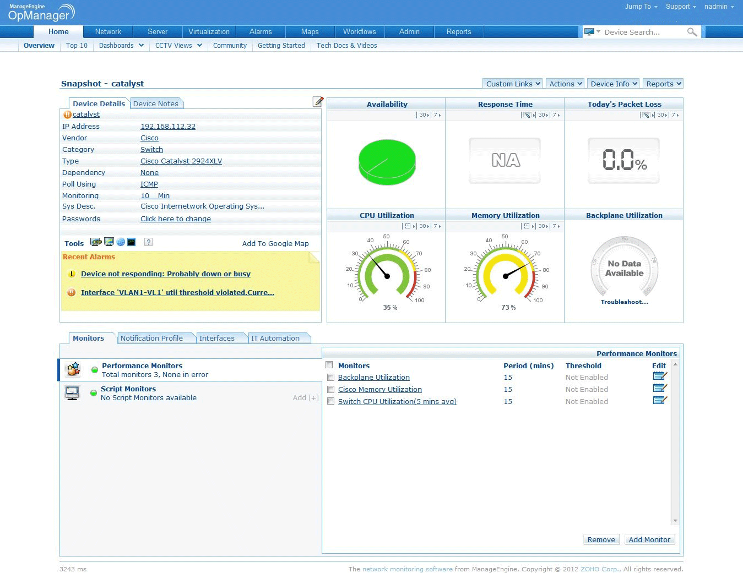Click the Performance Monitors icon in left panel
Screen dimensions: 743x573
[x=73, y=369]
